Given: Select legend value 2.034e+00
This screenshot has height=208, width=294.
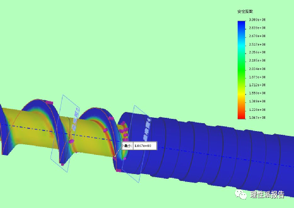Looking at the screenshot, I should (257, 69).
